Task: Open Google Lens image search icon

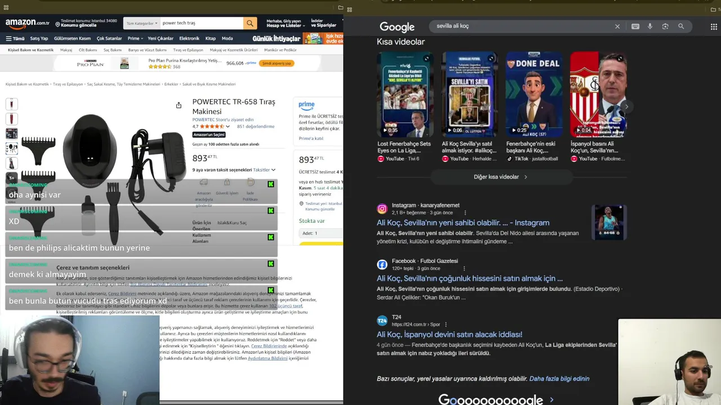Action: (665, 26)
